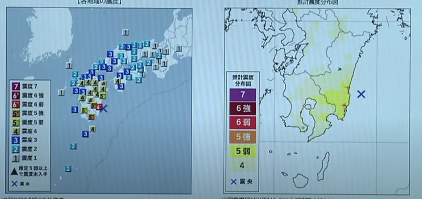The height and width of the screenshot is (199, 422).
Task: Click the dark red 6+ legend icon
Action: pos(16,95)
